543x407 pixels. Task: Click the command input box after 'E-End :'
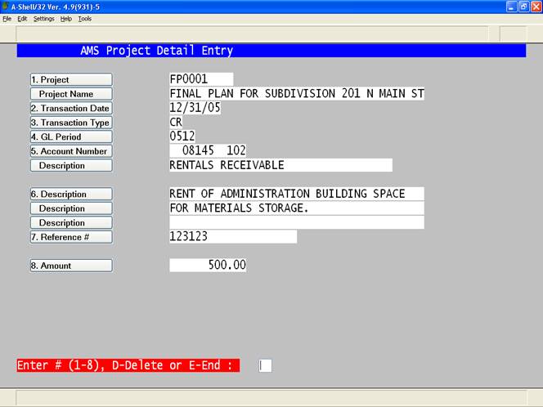coord(265,365)
